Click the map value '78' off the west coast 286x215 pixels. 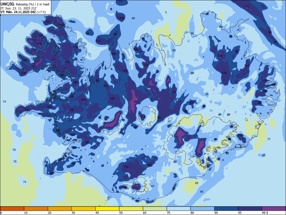click(x=14, y=150)
